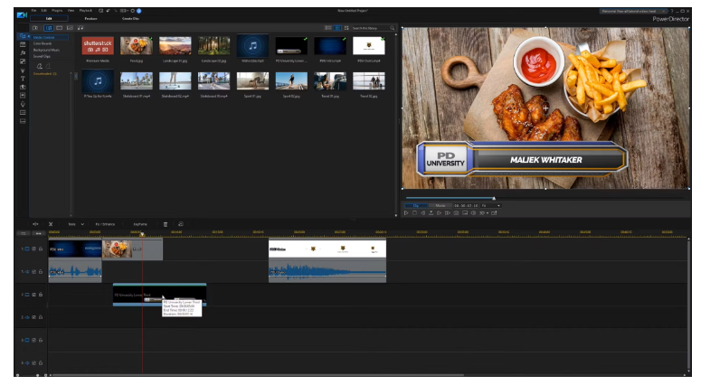Select the PD University Lower Third timeline clip
The image size is (701, 385).
(159, 295)
